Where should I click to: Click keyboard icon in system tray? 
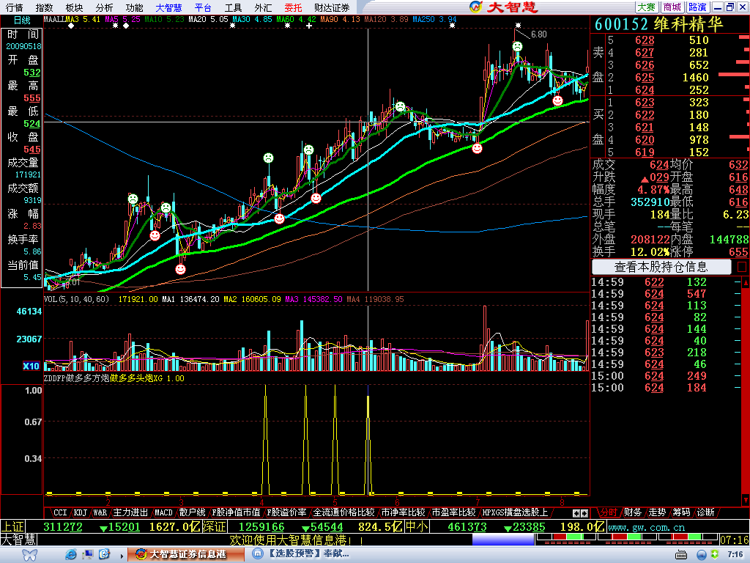point(680,556)
